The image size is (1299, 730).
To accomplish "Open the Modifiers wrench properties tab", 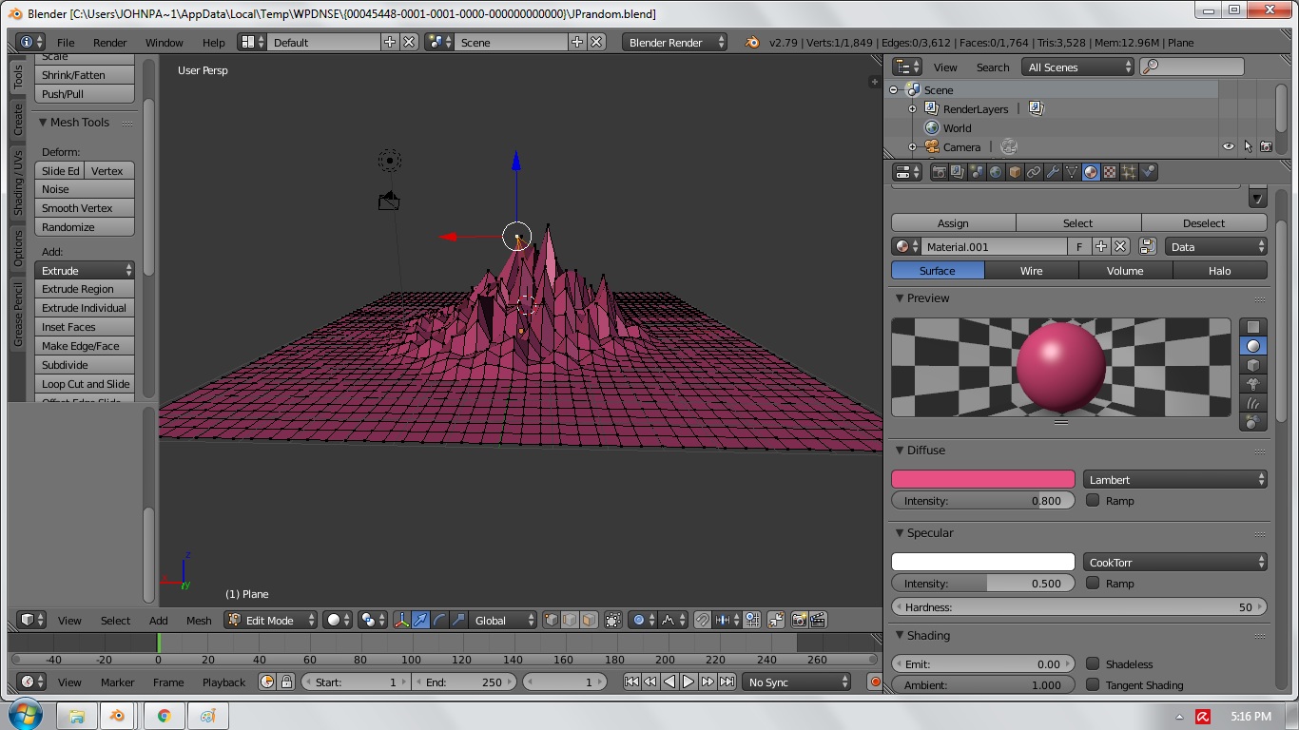I will tap(1053, 172).
